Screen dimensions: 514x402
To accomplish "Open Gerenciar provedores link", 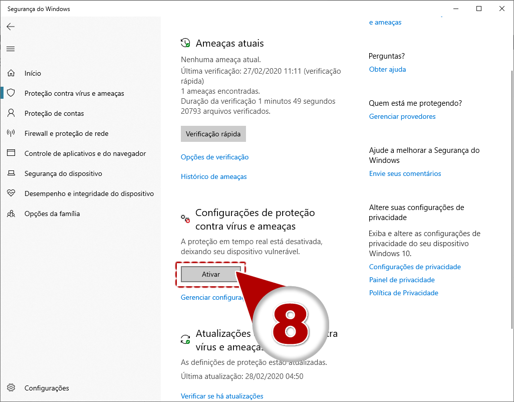I will (402, 116).
